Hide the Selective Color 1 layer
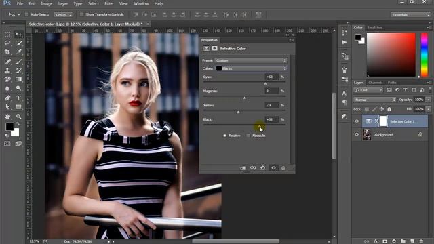This screenshot has width=434, height=244. pos(357,121)
